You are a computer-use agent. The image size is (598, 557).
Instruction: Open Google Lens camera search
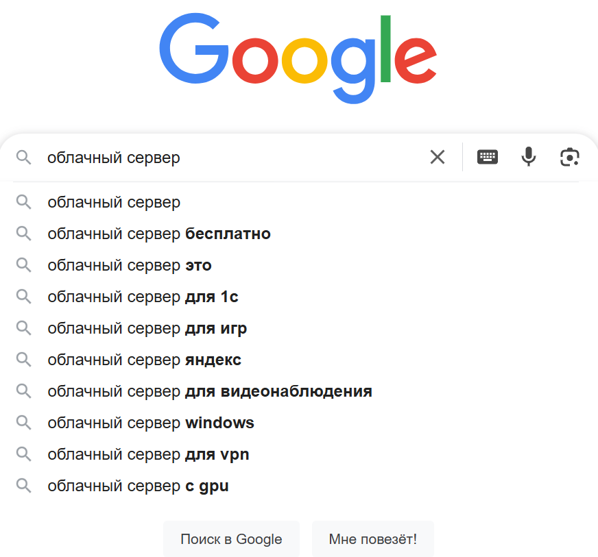tap(570, 157)
